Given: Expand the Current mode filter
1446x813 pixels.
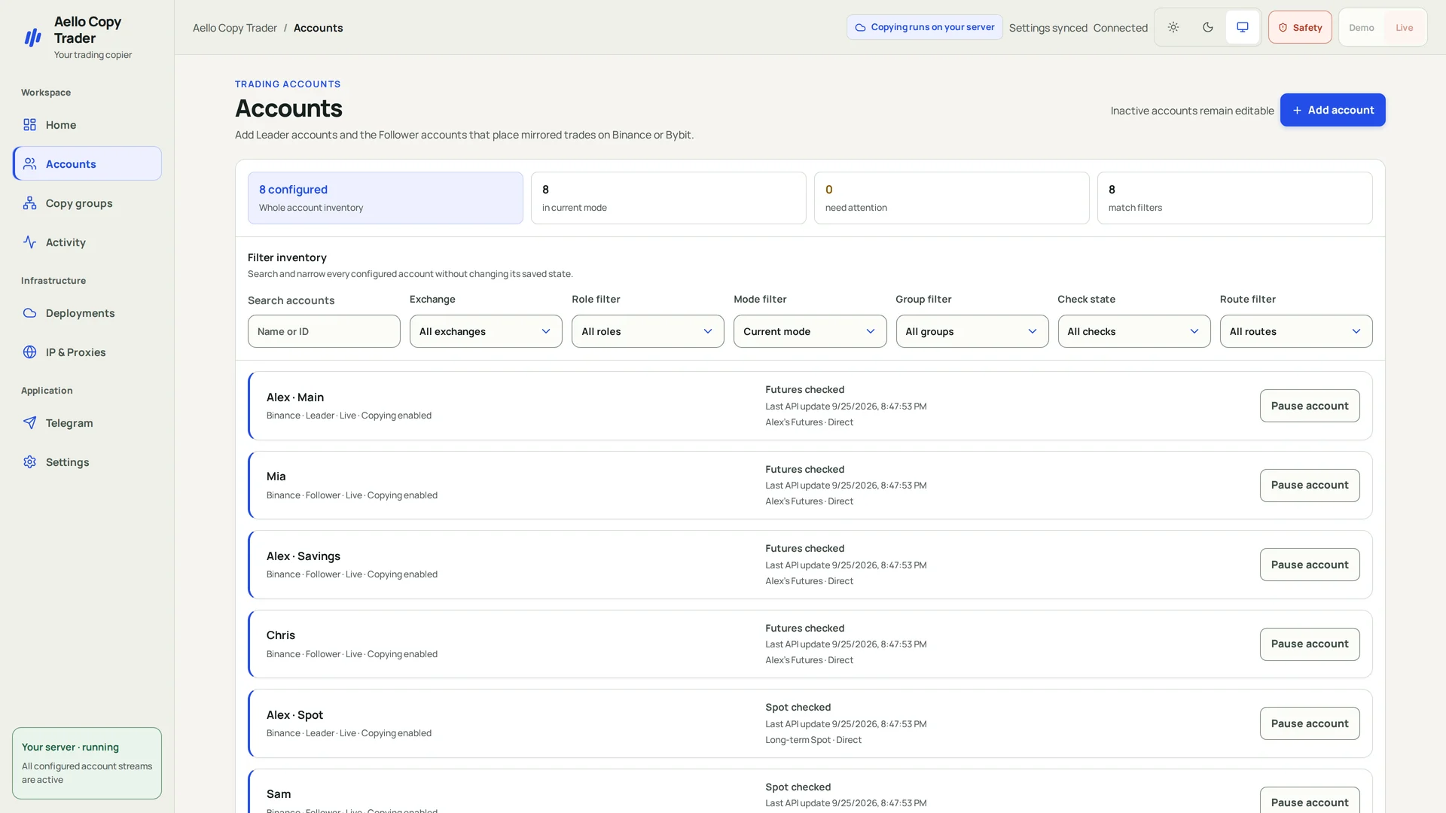Looking at the screenshot, I should (810, 331).
